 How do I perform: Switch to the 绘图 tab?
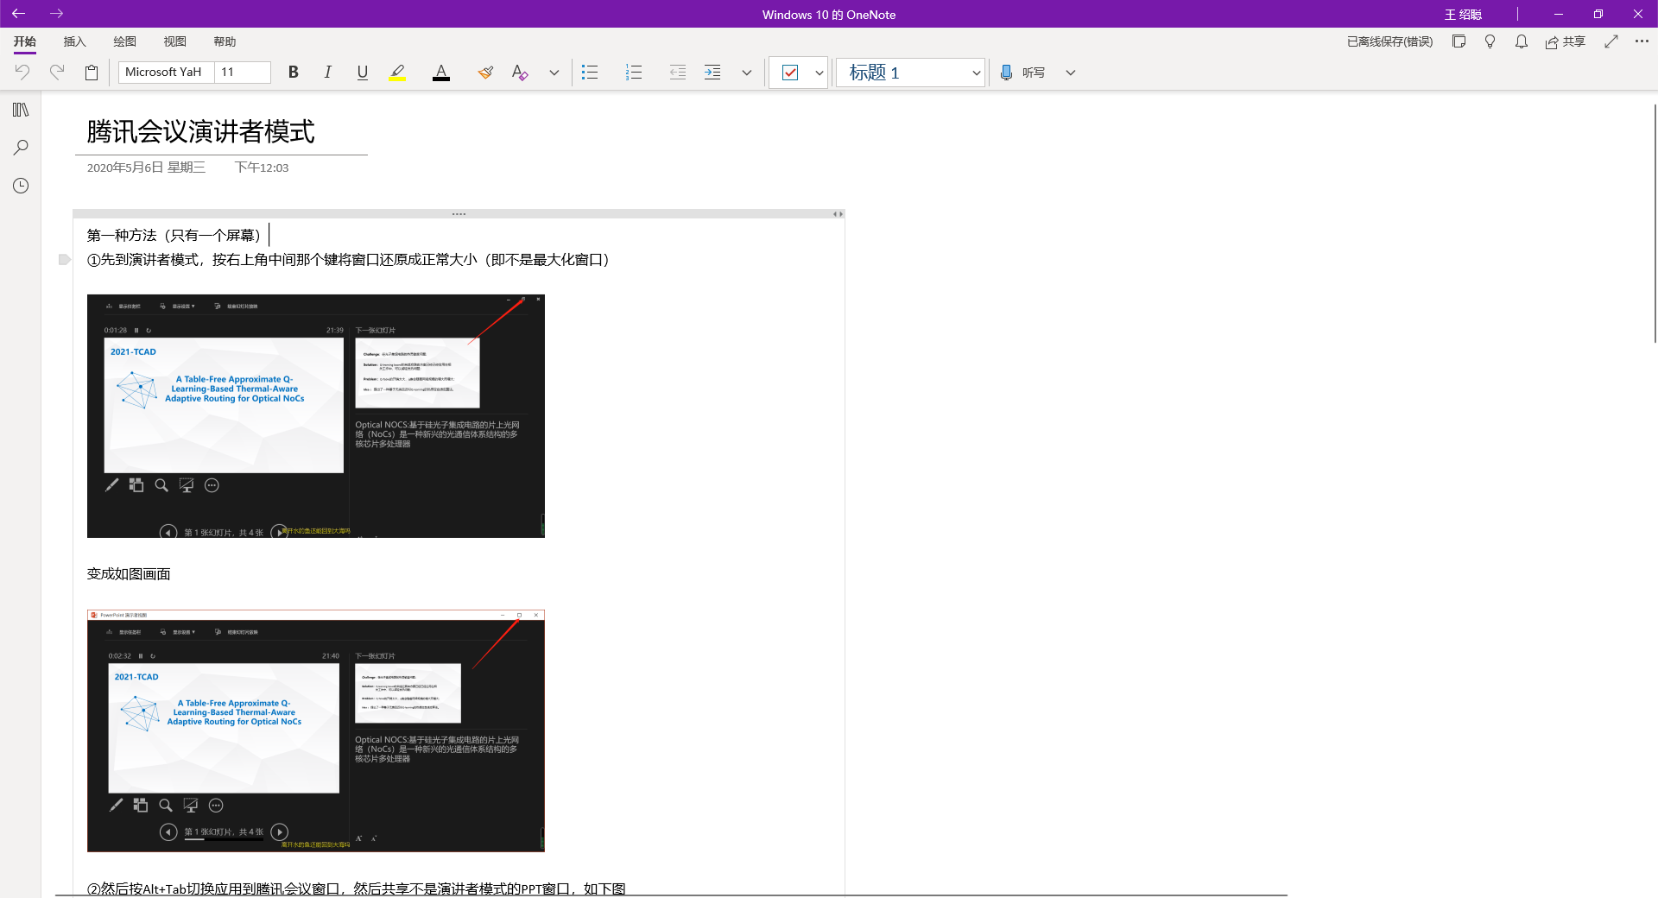coord(125,41)
